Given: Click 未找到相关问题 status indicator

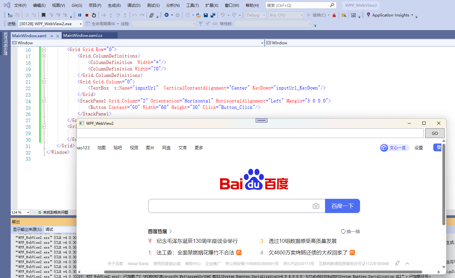Looking at the screenshot, I should click(53, 212).
